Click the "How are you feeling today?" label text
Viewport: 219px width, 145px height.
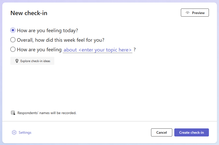pyautogui.click(x=47, y=30)
